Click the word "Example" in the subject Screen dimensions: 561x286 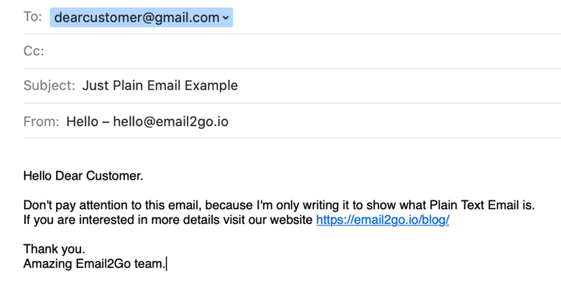[211, 85]
